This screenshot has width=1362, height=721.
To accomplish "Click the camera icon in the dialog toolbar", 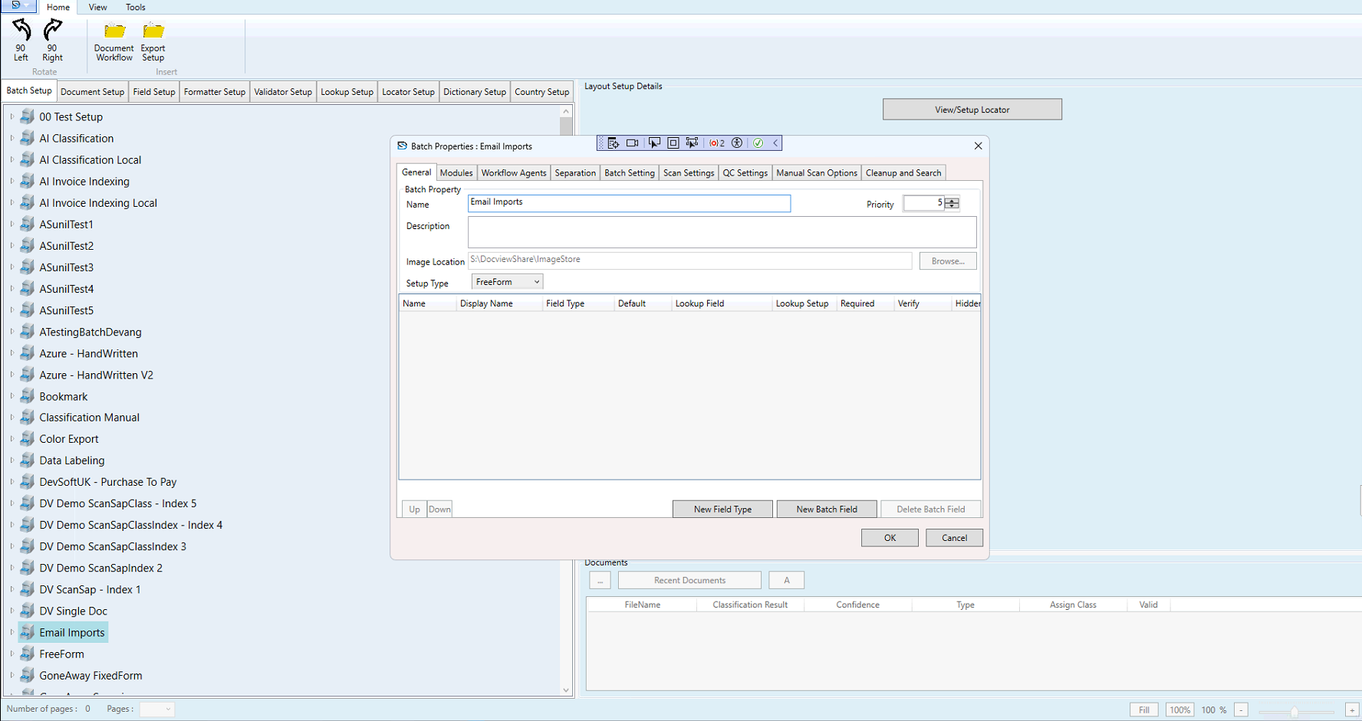I will point(632,143).
